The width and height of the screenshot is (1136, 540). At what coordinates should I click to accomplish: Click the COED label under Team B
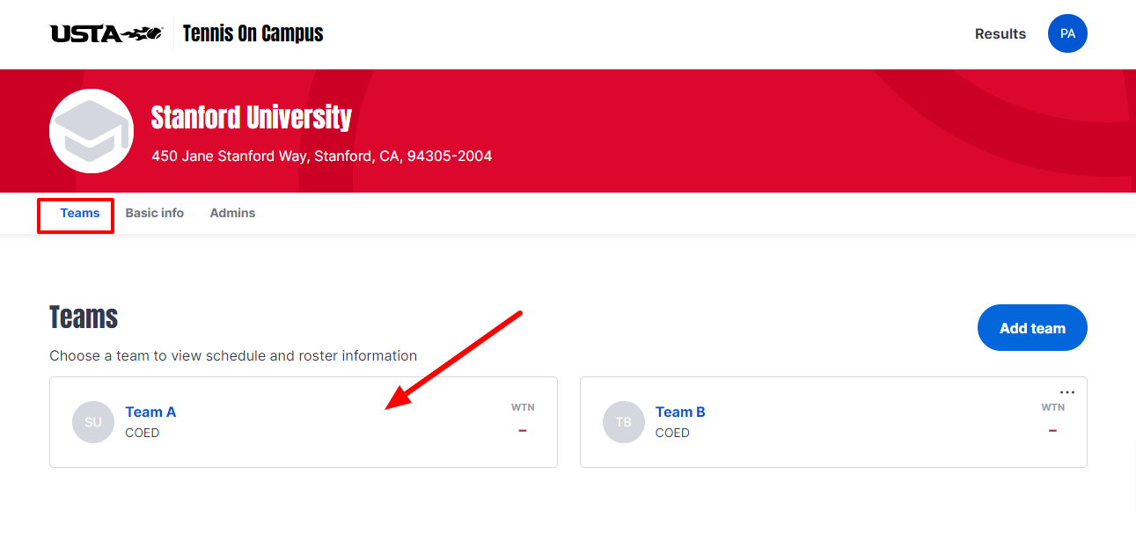point(672,433)
